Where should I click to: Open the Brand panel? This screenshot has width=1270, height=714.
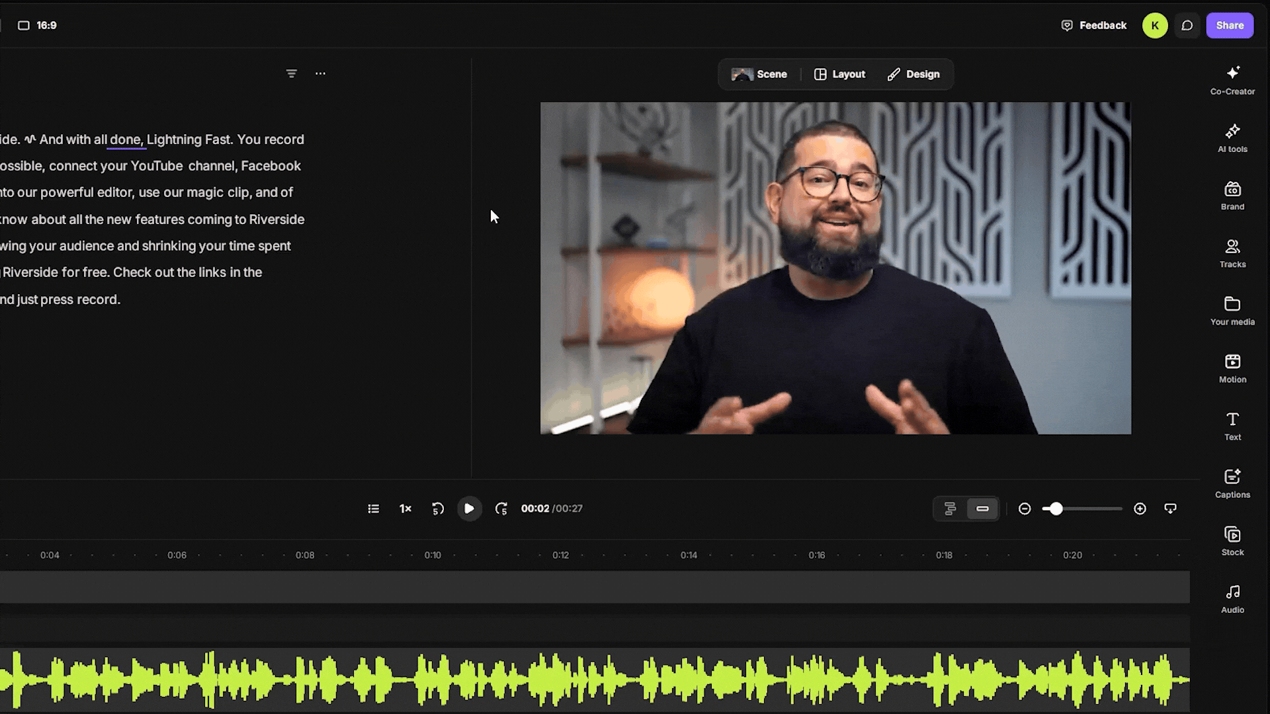pos(1232,196)
